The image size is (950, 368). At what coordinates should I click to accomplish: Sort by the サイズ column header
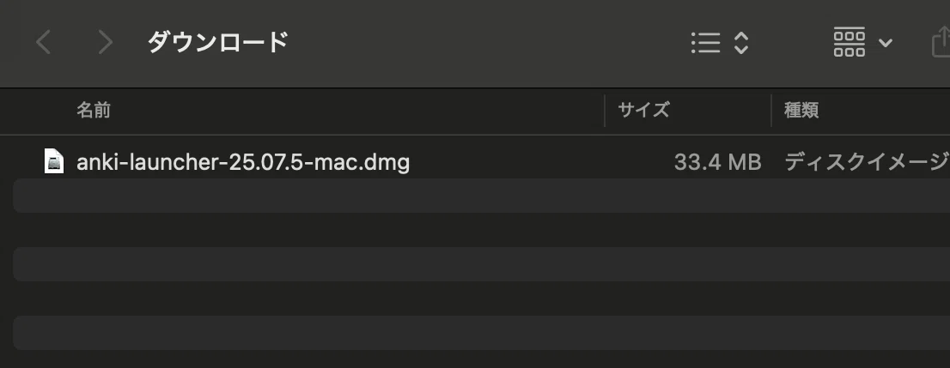(x=643, y=110)
